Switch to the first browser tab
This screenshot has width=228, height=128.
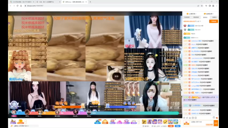pyautogui.click(x=22, y=2)
